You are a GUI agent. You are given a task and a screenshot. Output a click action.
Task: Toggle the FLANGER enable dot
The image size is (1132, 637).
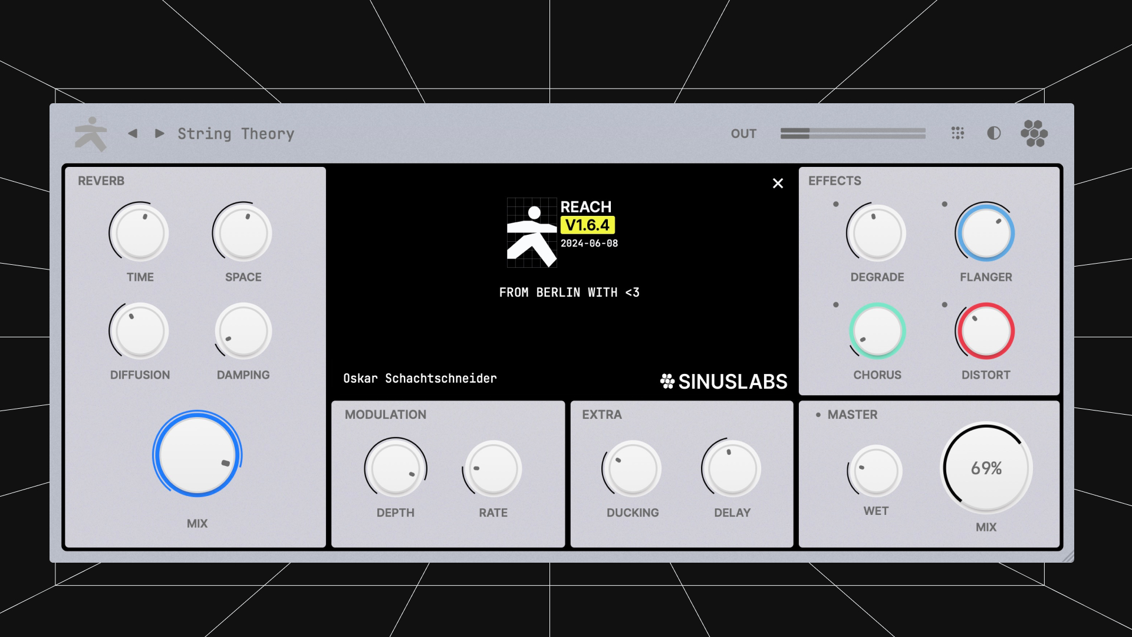945,204
